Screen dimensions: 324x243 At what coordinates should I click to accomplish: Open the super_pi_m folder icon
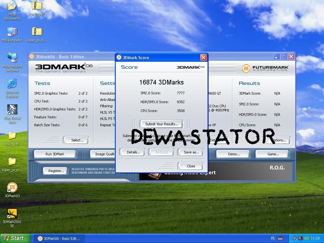coord(12,165)
